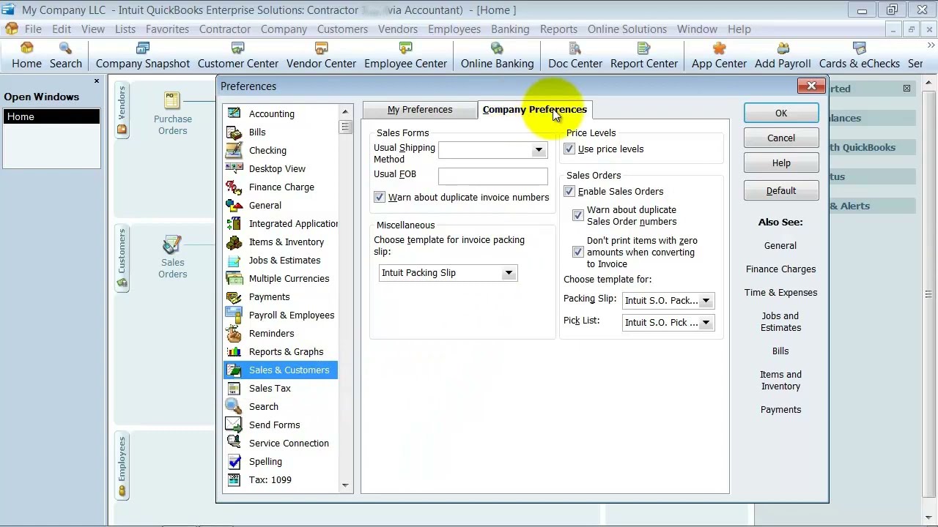Open App Center toolbar icon
This screenshot has width=938, height=527.
point(719,56)
